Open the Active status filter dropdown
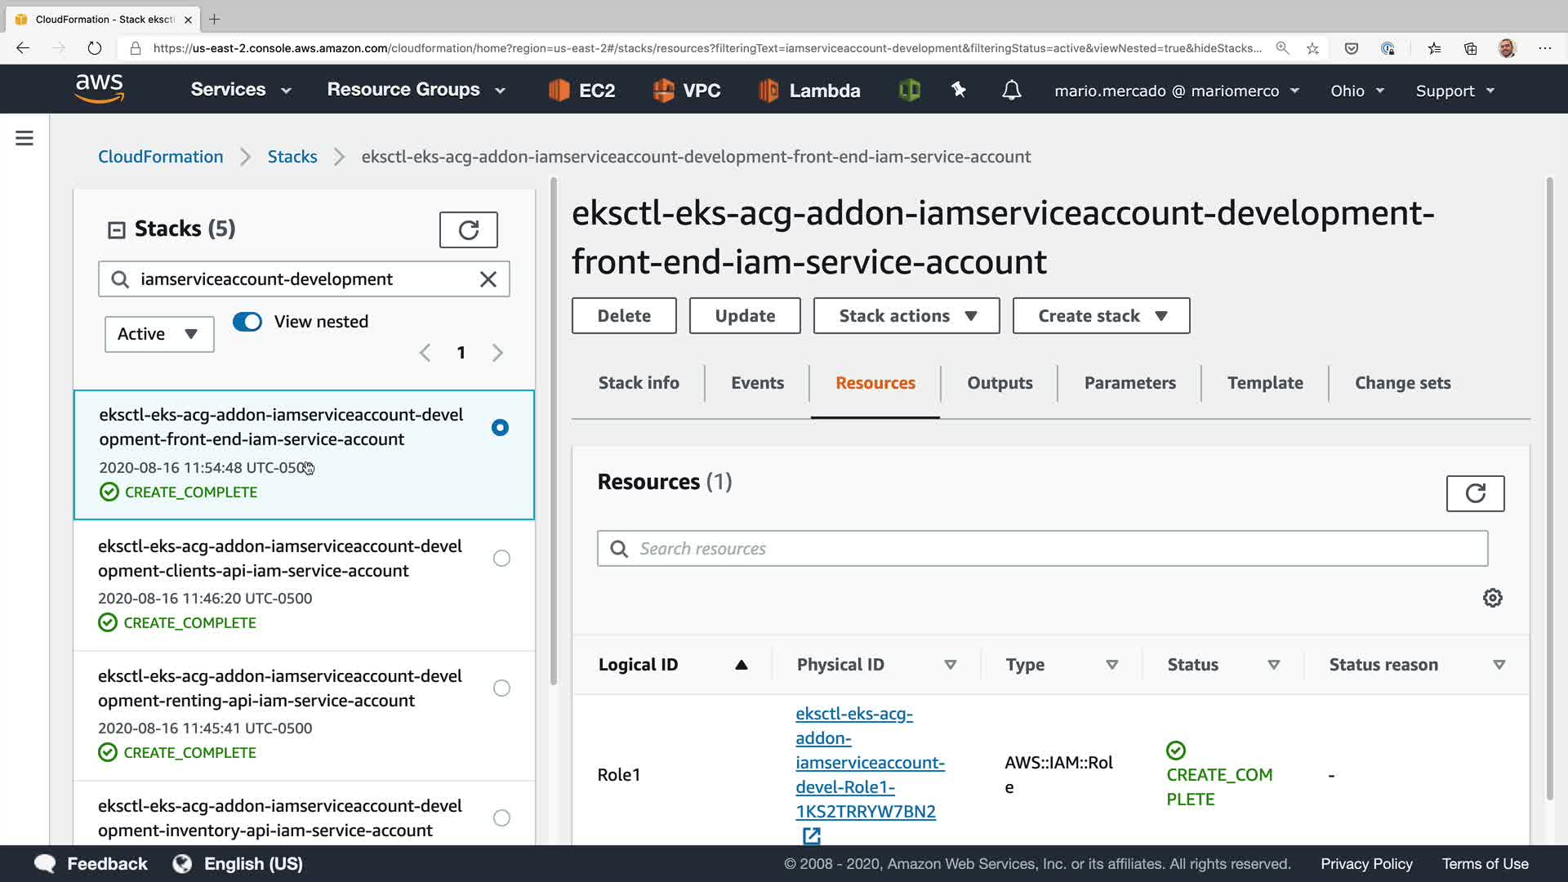This screenshot has width=1568, height=882. click(x=159, y=334)
